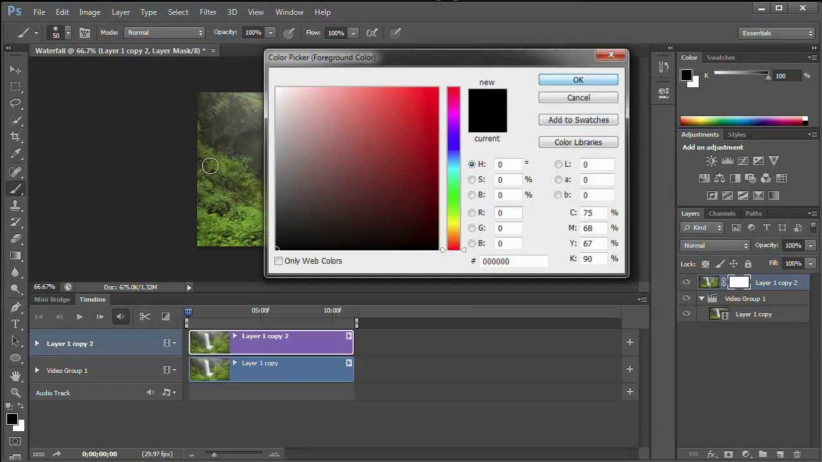The width and height of the screenshot is (822, 462).
Task: Select the Pen tool
Action: coord(16,307)
